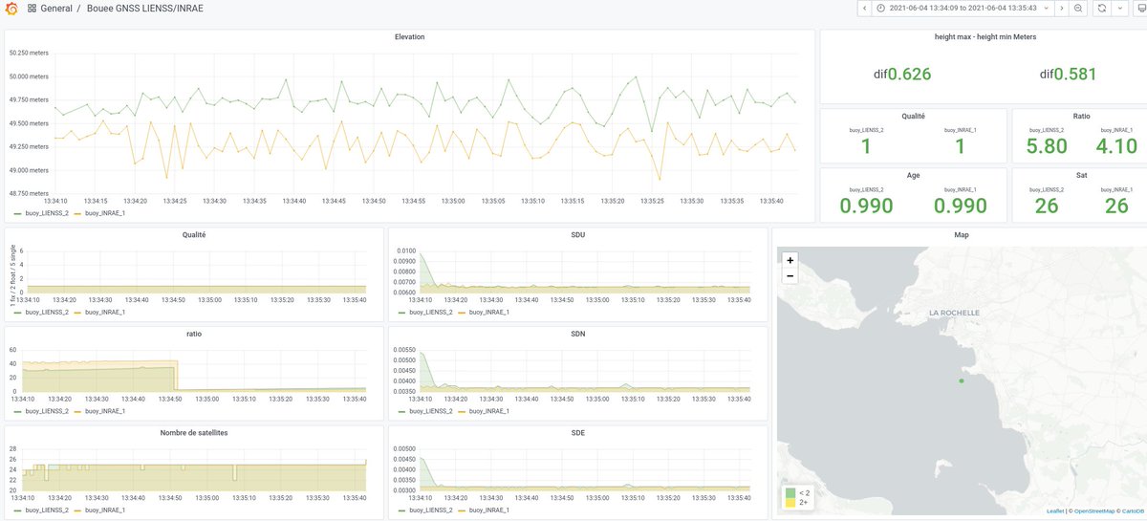Click the dashboards grid icon beside General

pyautogui.click(x=32, y=9)
